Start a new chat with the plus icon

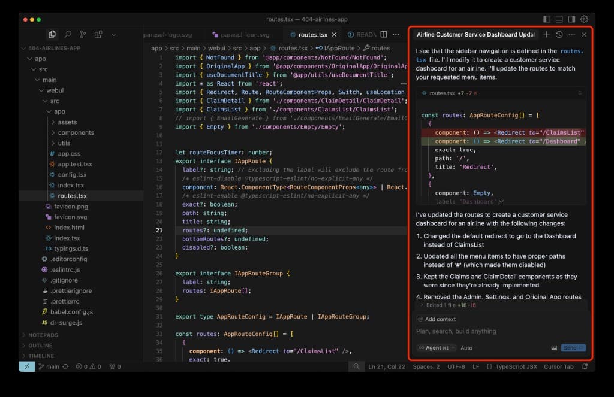pos(546,35)
